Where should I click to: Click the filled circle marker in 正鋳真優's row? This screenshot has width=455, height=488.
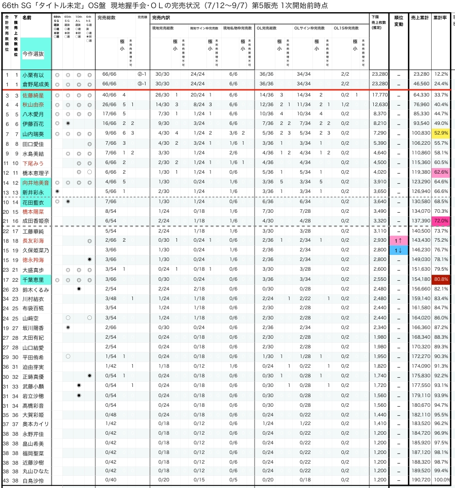pos(89,376)
